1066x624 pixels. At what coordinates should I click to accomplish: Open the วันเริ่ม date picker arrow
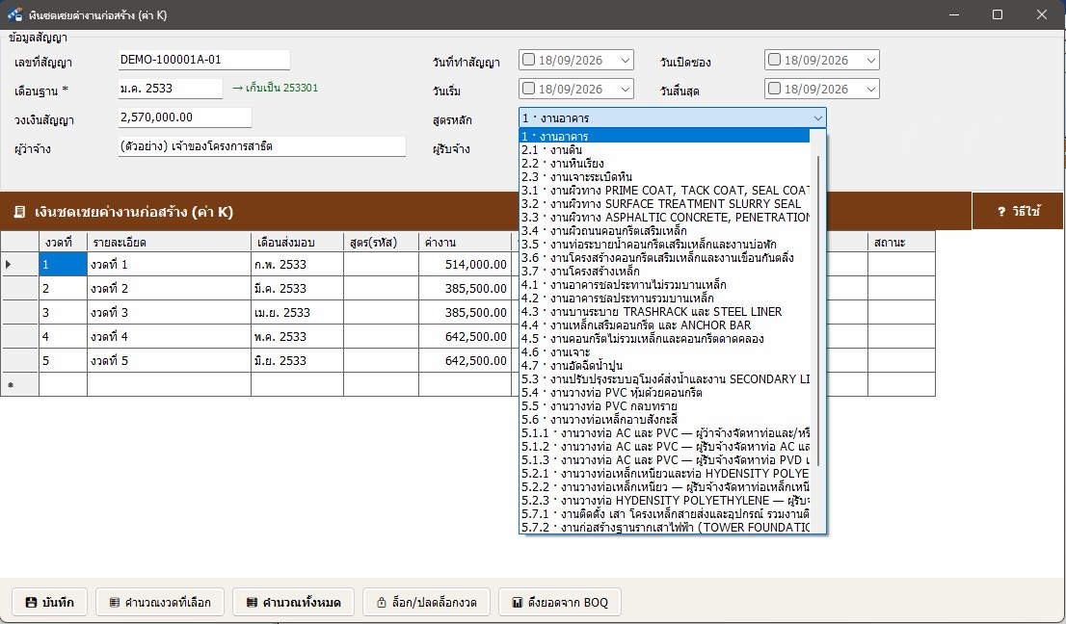626,89
